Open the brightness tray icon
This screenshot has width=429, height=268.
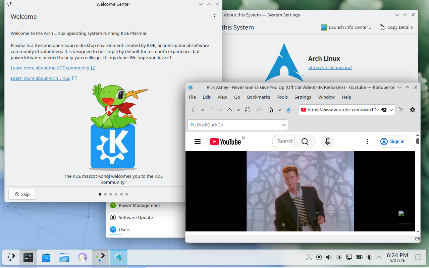pyautogui.click(x=339, y=257)
